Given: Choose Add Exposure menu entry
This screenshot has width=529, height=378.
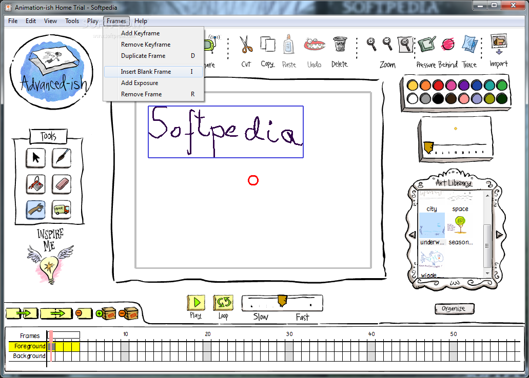Looking at the screenshot, I should click(x=153, y=83).
